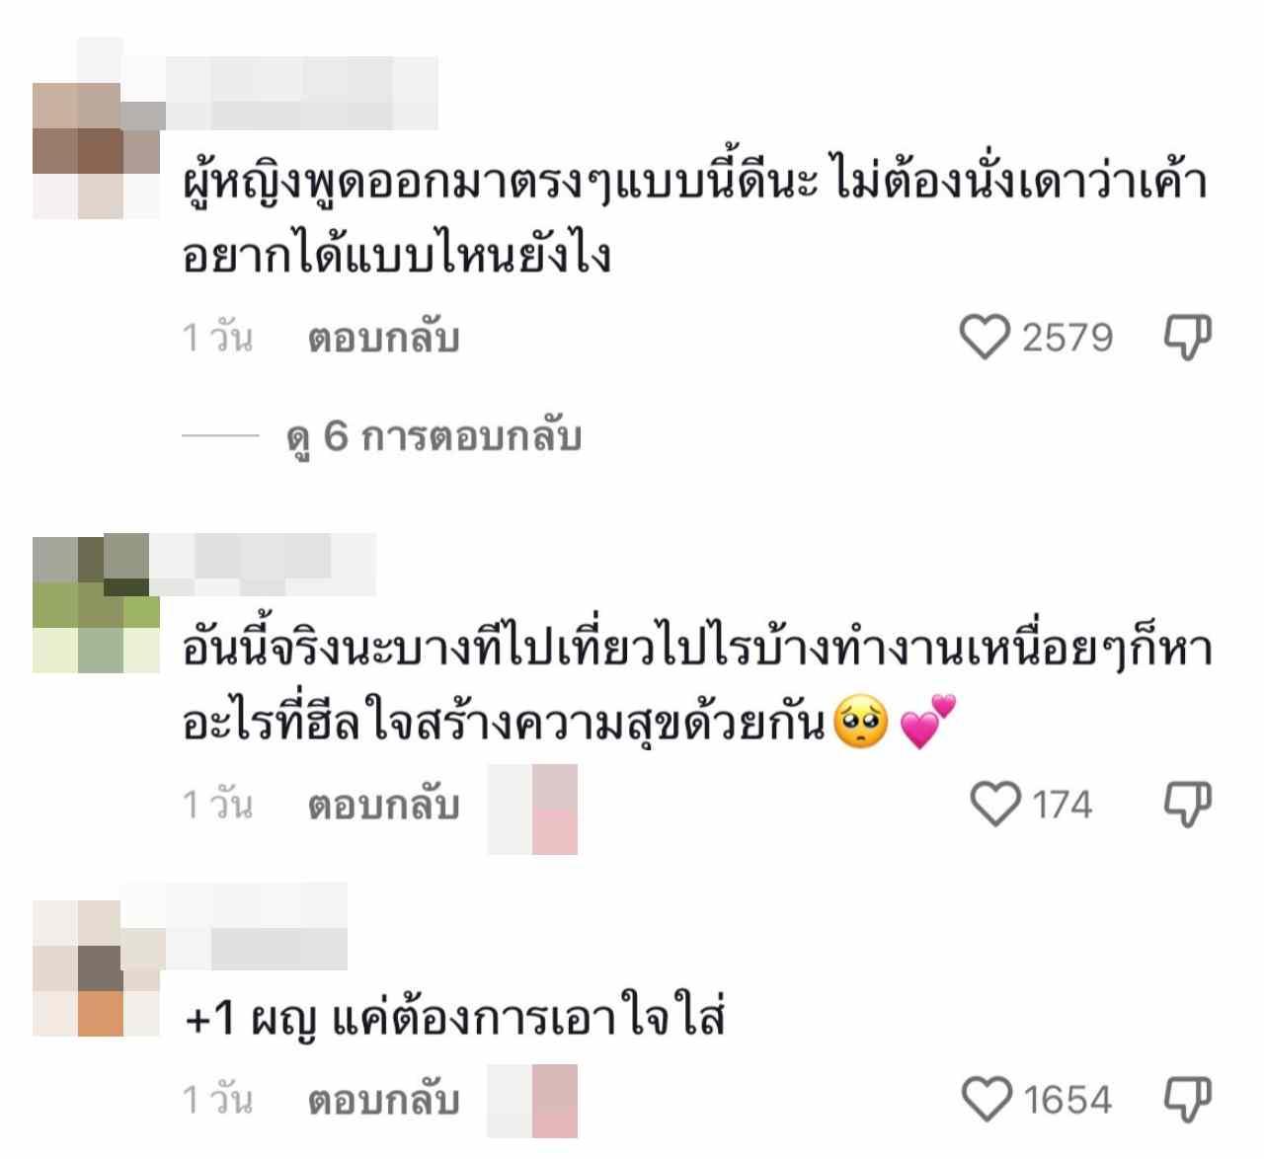Reply to the first comment via ตอบกลับ
The width and height of the screenshot is (1264, 1159).
[x=383, y=338]
